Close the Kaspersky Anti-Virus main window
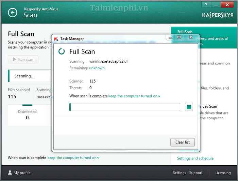The width and height of the screenshot is (238, 181). click(x=227, y=5)
